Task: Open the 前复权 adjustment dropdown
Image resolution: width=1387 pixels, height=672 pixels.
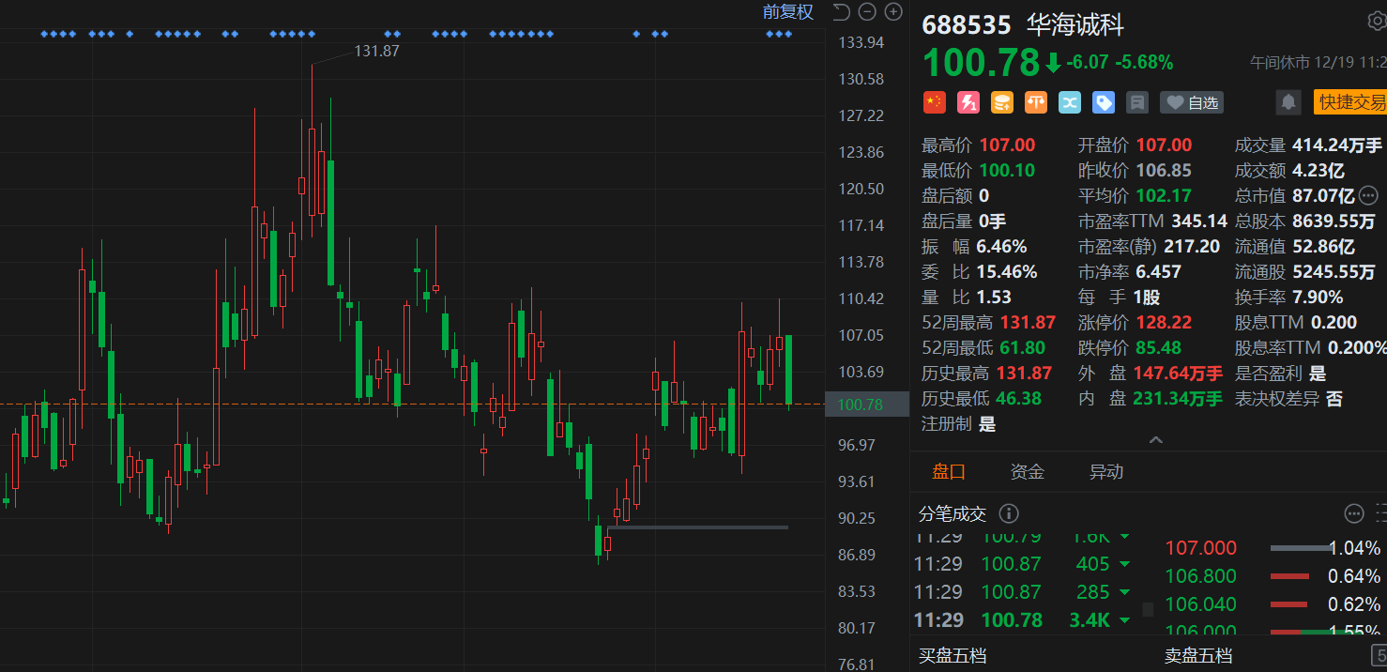Action: tap(787, 12)
